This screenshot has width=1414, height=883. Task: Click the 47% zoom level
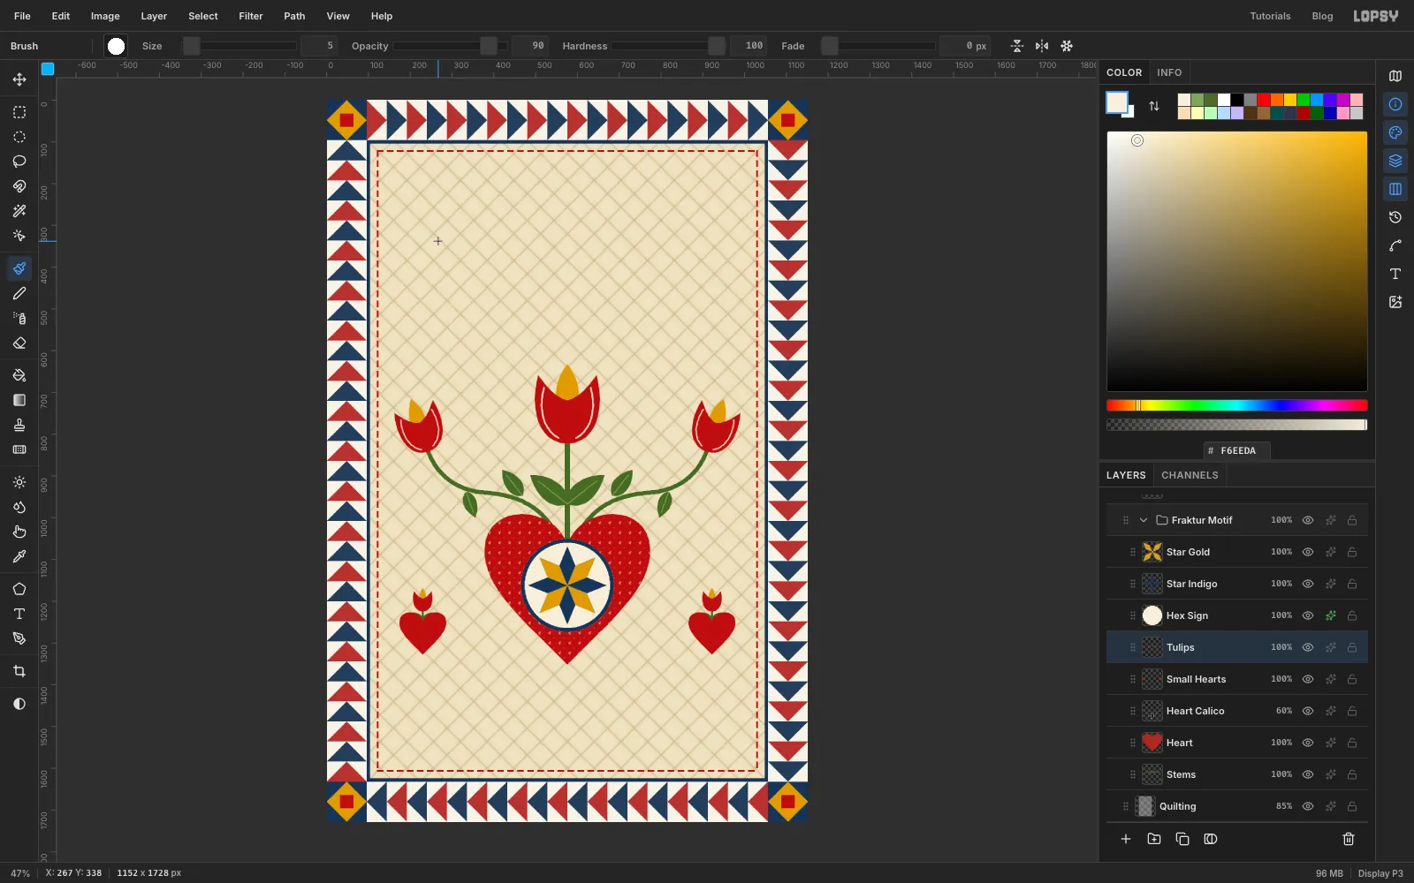[20, 873]
